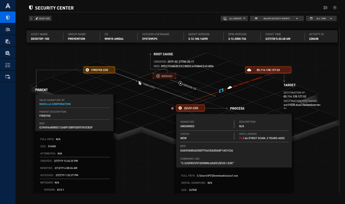Click the ORIGIN OF edge label
The image size is (345, 204).
coord(190,87)
